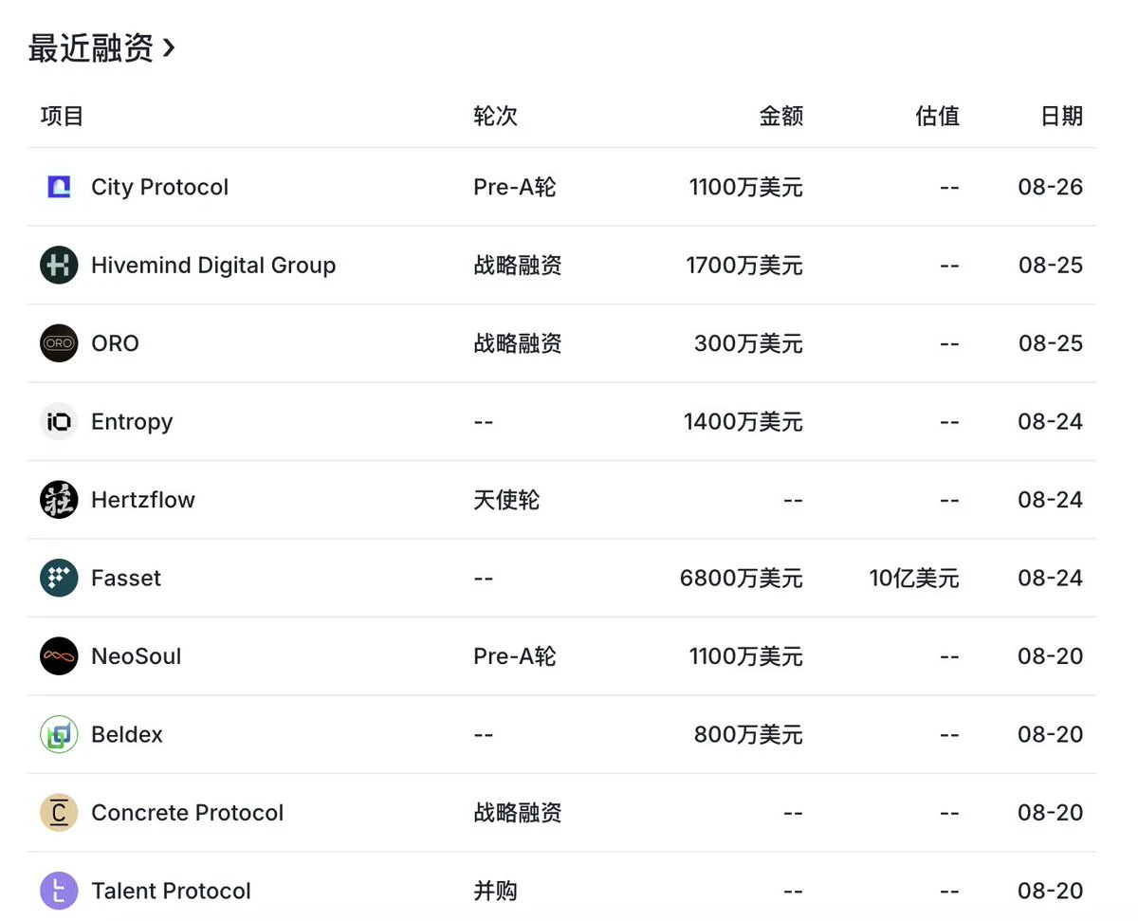Click the Beldex logo icon

tap(59, 735)
